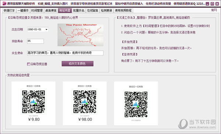
Task: Click the line starting 有点累了
Action: click(x=150, y=61)
